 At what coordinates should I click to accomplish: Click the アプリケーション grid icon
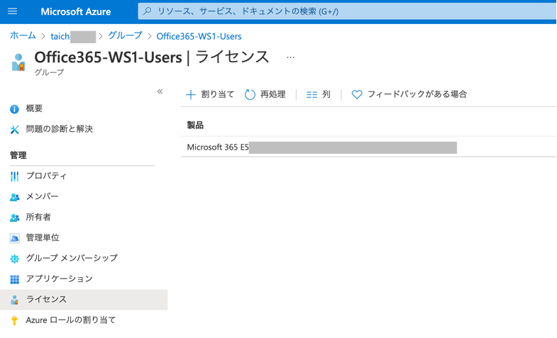point(14,279)
